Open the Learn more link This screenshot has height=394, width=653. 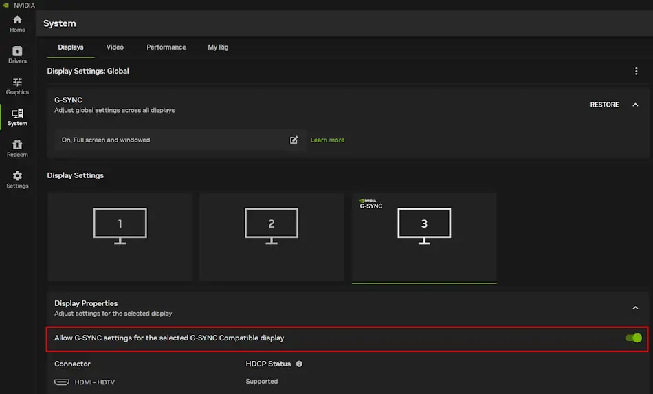pos(327,140)
